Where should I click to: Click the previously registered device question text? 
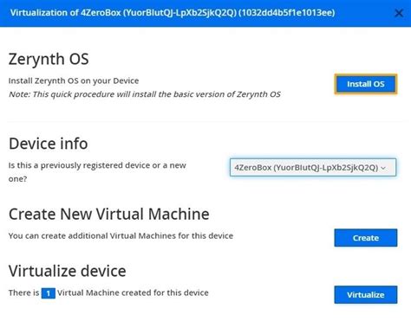point(97,172)
